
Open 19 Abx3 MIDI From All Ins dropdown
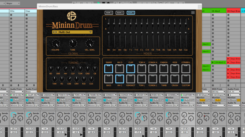coord(218,92)
